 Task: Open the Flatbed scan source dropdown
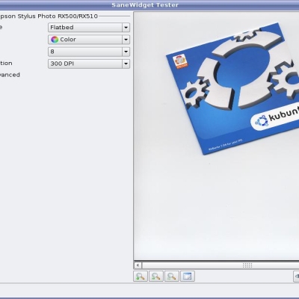pos(89,28)
